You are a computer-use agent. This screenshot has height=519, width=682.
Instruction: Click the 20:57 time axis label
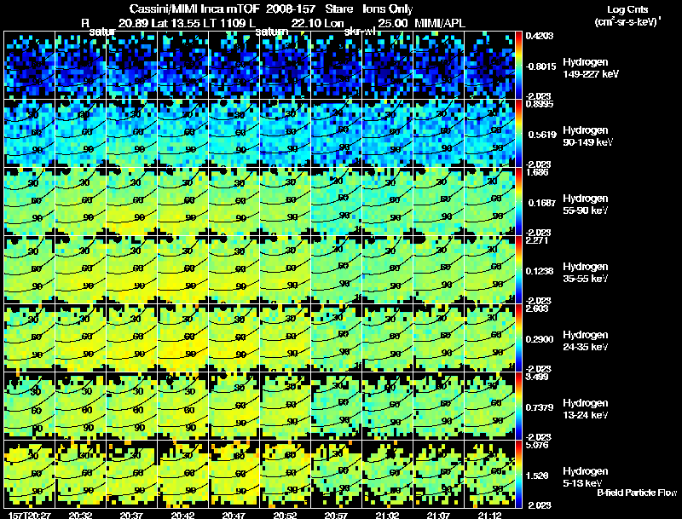336,515
